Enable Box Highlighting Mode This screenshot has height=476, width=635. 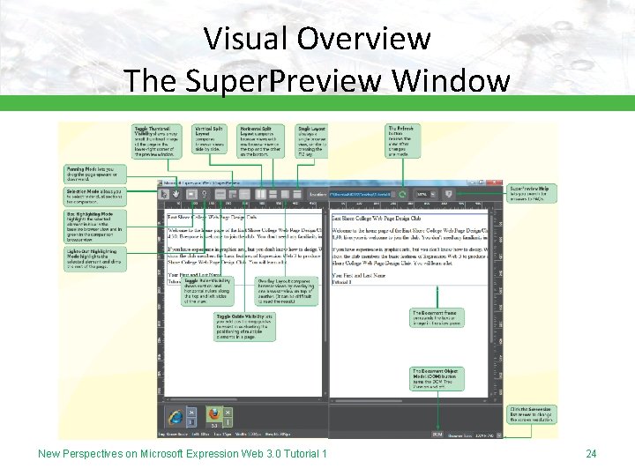pos(192,194)
